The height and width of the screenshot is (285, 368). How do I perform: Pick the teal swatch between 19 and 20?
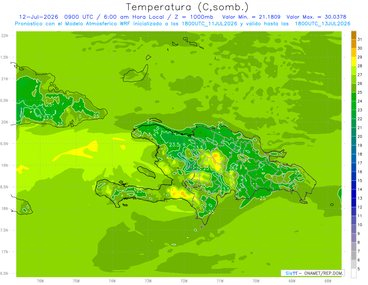pos(354,141)
